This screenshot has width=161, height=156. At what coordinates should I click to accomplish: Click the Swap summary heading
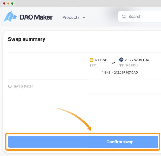click(x=27, y=39)
